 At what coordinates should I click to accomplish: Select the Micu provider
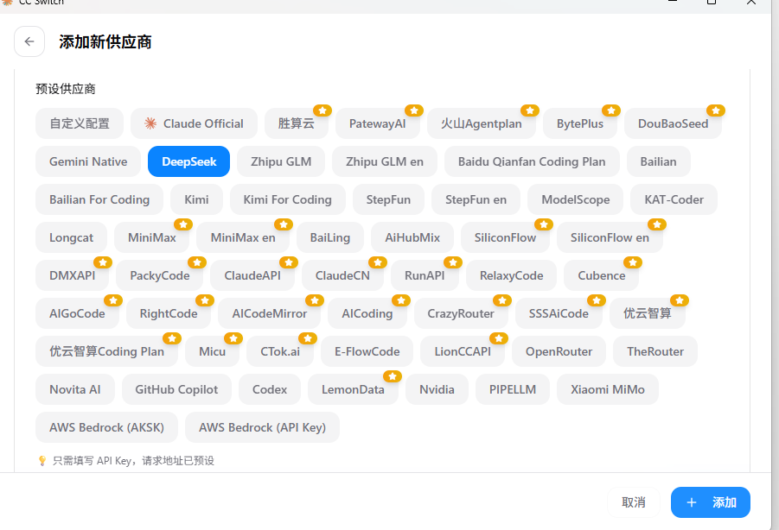pos(212,351)
